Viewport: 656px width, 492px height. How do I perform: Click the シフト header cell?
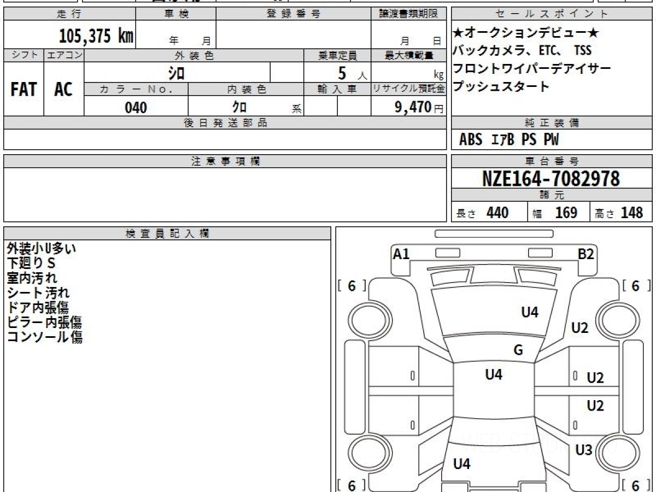click(x=24, y=55)
